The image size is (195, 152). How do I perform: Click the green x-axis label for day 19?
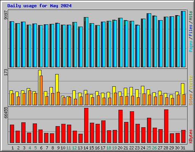click(x=114, y=148)
